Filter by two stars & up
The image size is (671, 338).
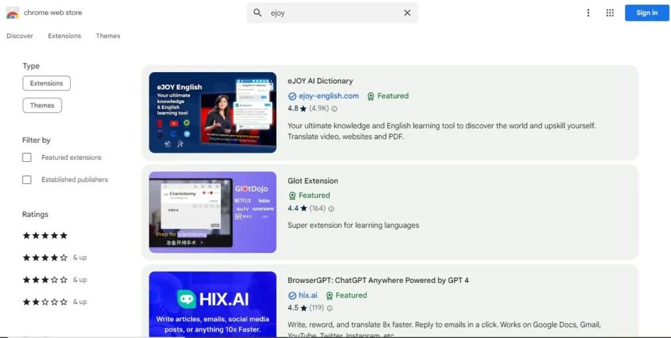coord(54,302)
